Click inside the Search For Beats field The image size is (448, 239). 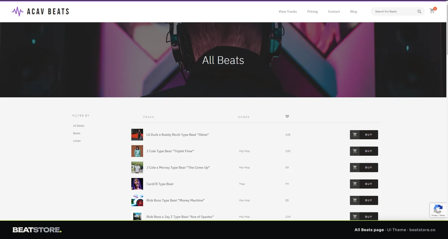[395, 12]
